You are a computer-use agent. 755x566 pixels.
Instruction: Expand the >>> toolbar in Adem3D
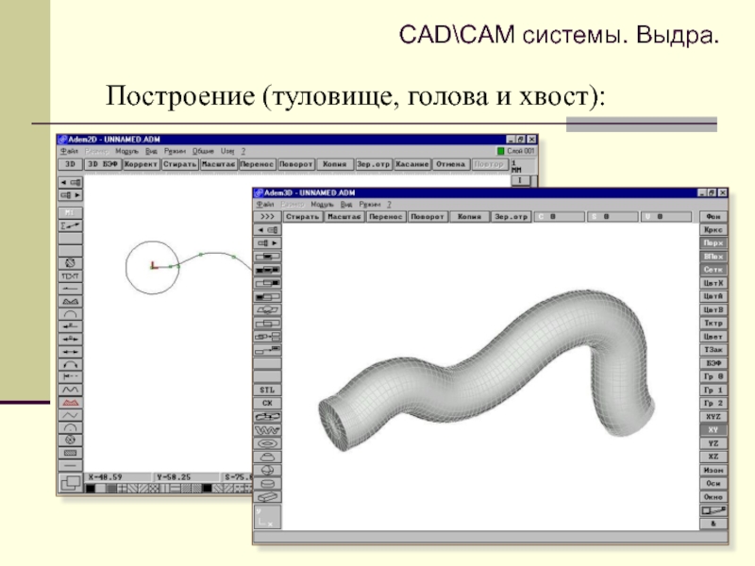pos(267,216)
